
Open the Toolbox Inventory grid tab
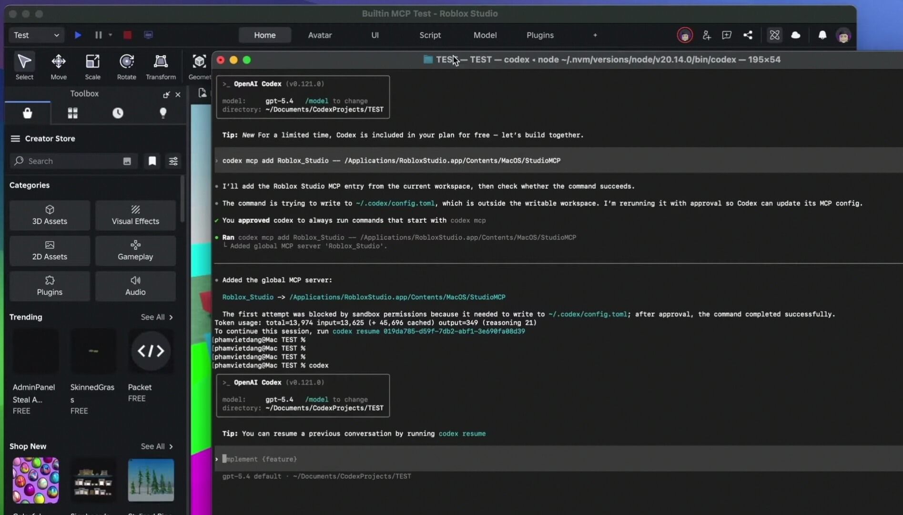pos(72,113)
